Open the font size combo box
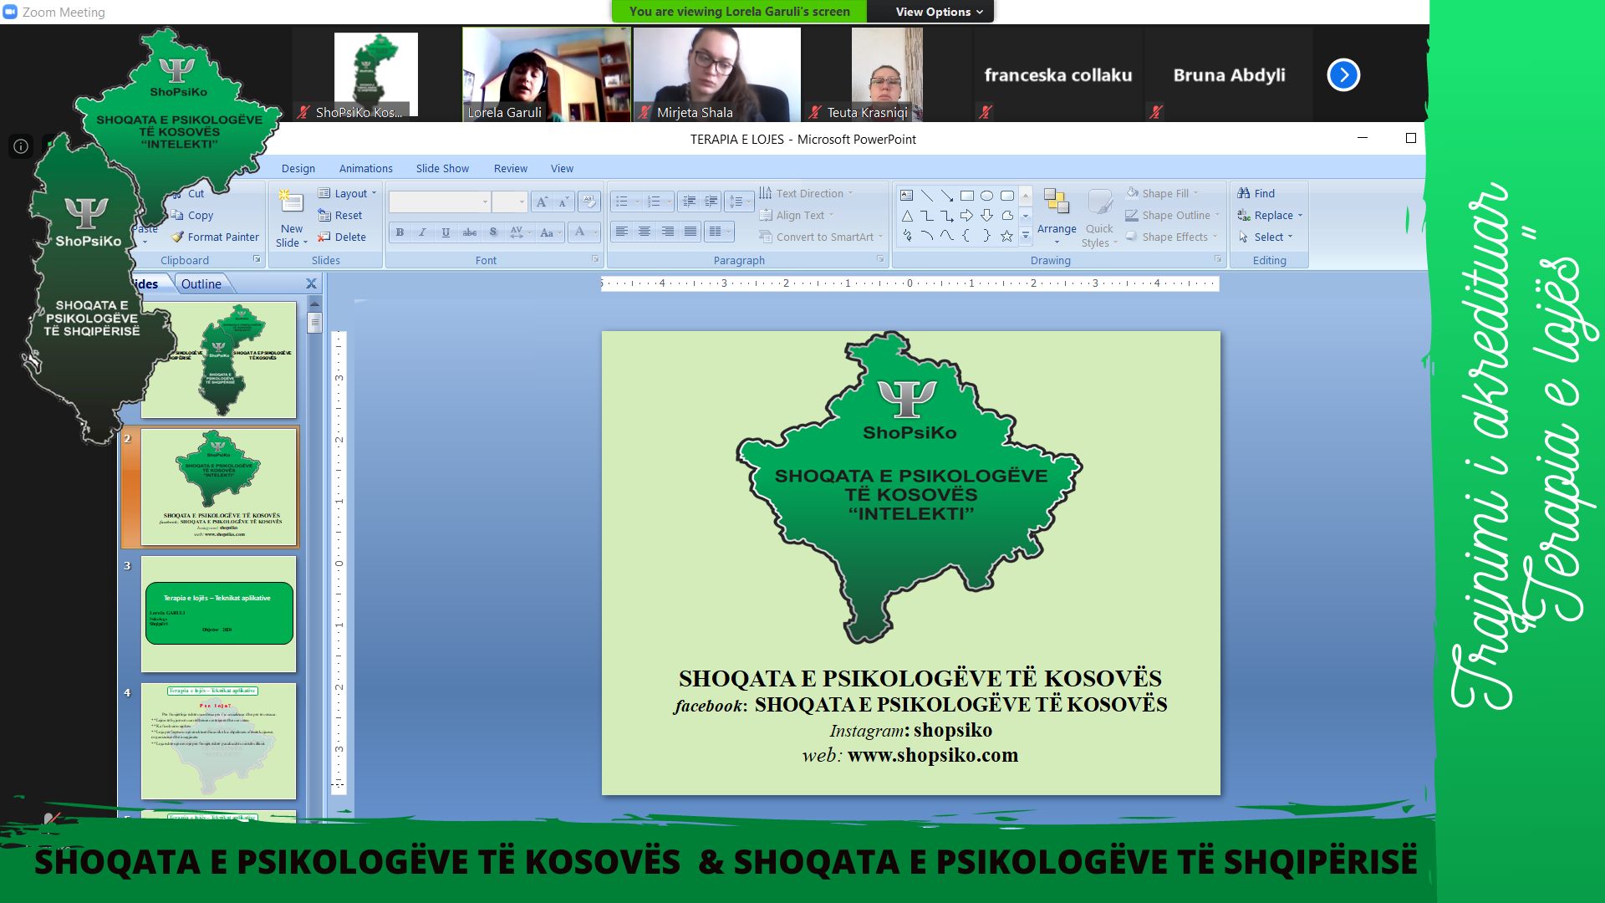This screenshot has width=1605, height=903. 509,202
